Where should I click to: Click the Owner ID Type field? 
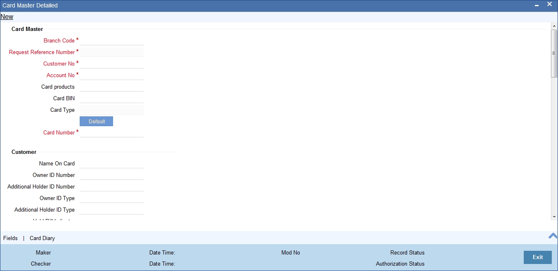[x=111, y=198]
